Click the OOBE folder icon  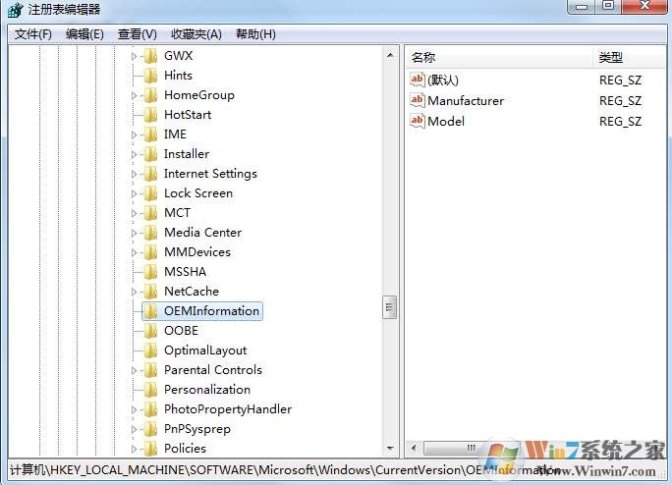click(x=151, y=331)
